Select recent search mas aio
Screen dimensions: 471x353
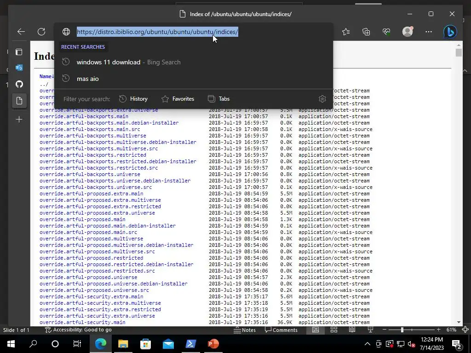[194, 79]
